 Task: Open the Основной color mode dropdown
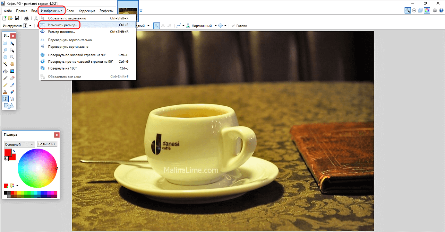click(19, 144)
